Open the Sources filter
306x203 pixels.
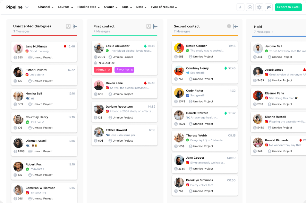64,7
